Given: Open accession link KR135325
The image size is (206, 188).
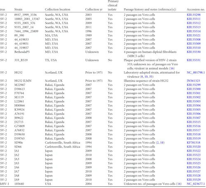Looking at the screenshot, I should (194, 163).
